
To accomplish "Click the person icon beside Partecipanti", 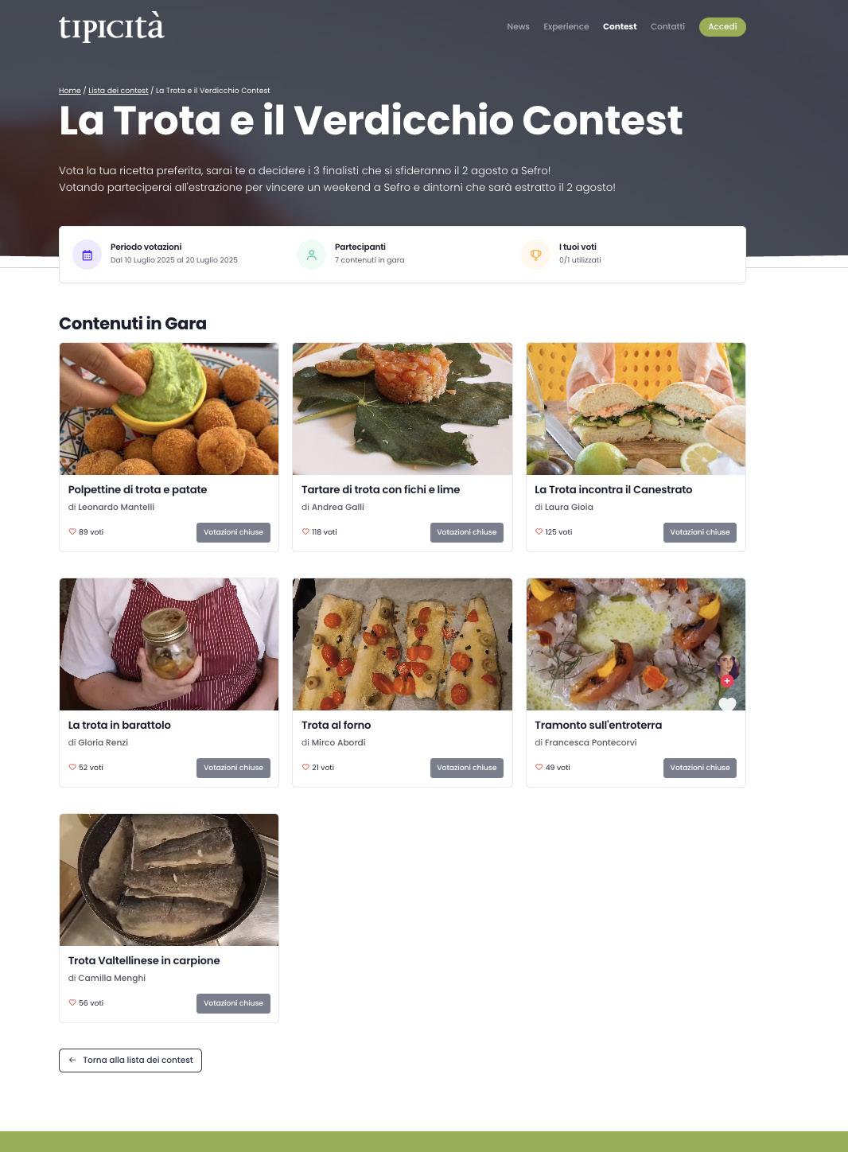I will [x=311, y=255].
